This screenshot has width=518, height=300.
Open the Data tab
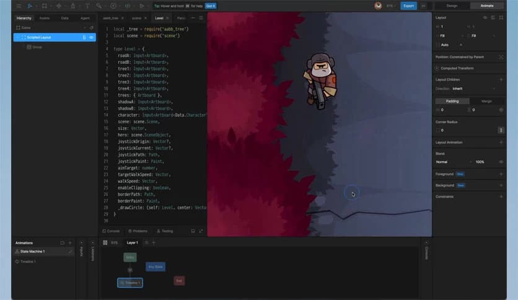pyautogui.click(x=64, y=18)
